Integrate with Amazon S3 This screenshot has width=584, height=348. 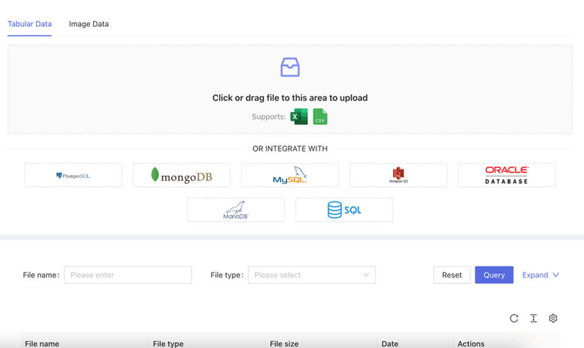point(398,175)
